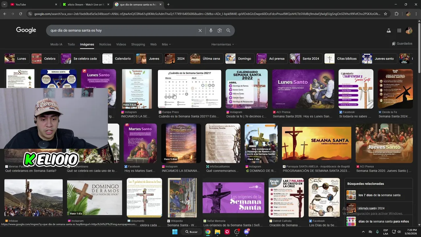Screen dimensions: 421x237
Task: Expand the Más dropdown
Action: [166, 44]
